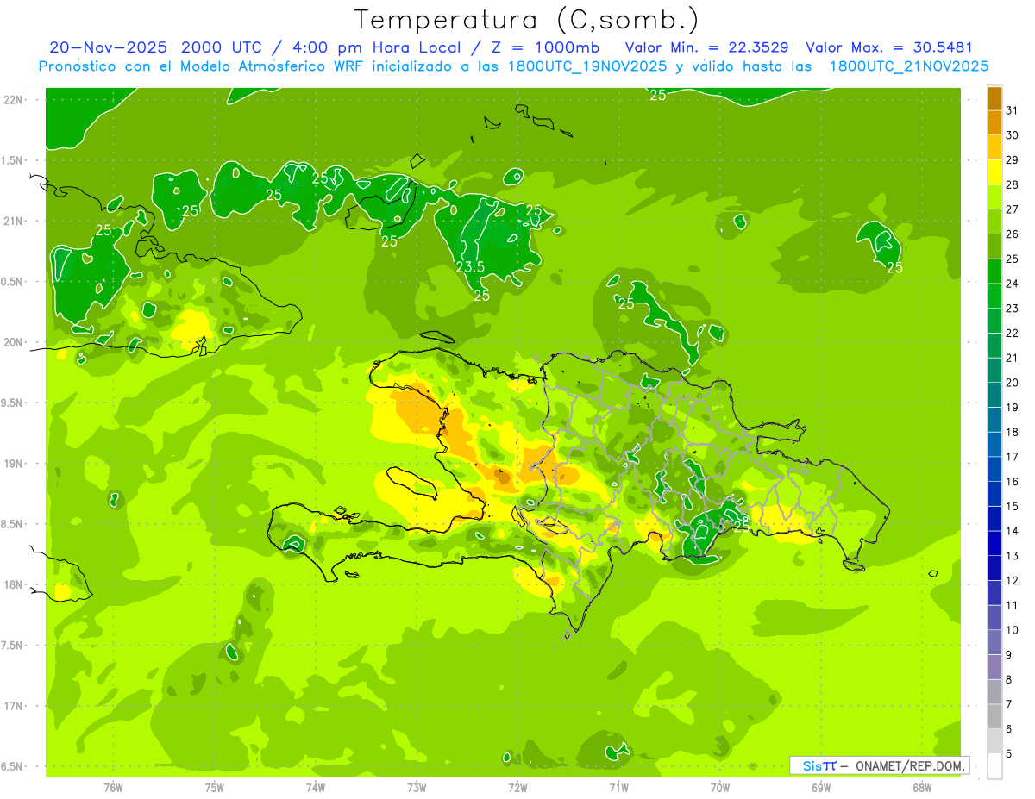Click the gray band between 6 and 7
The width and height of the screenshot is (1035, 799).
(994, 716)
